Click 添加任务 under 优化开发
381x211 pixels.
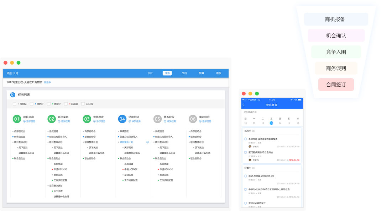click(x=99, y=121)
